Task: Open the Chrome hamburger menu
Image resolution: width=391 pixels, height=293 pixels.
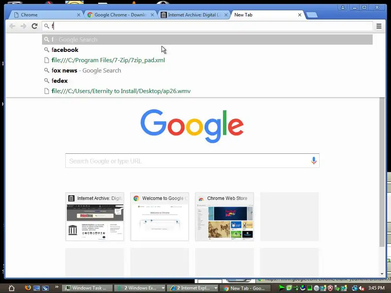Action: tap(379, 26)
